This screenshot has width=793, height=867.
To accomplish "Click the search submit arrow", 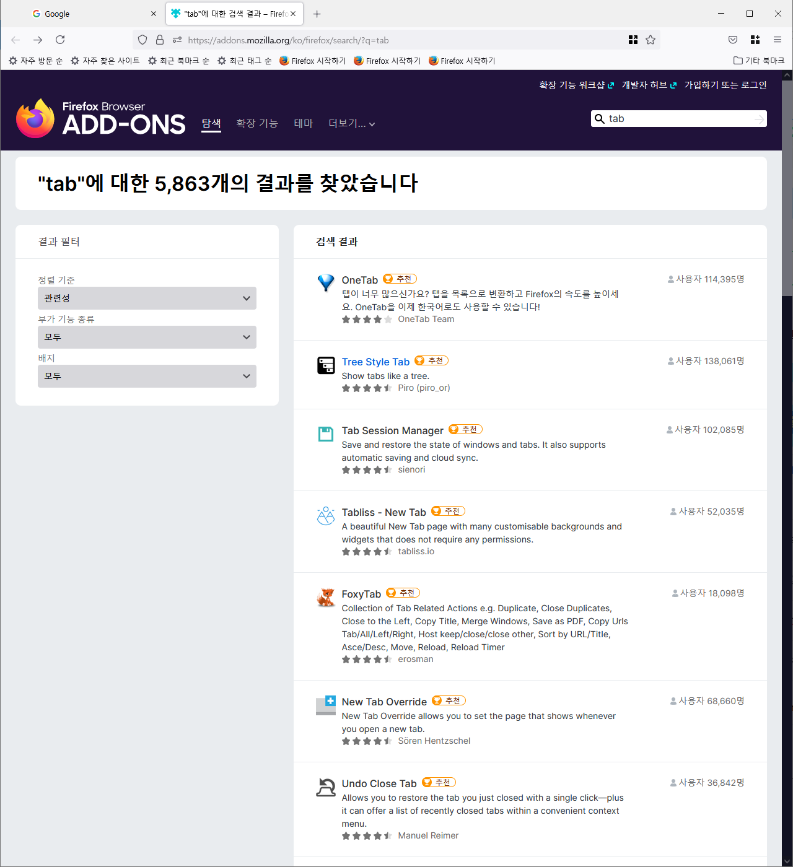I will (x=759, y=119).
